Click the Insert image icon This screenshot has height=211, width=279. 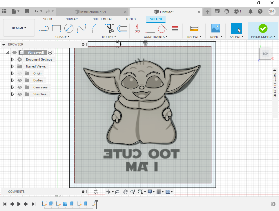click(215, 28)
